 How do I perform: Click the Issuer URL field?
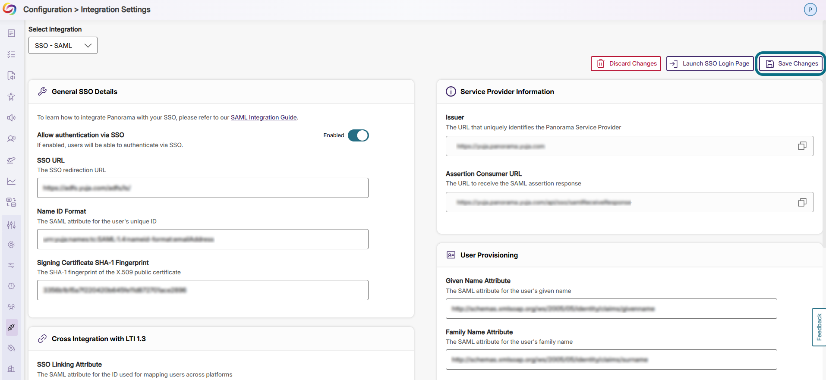tap(630, 146)
